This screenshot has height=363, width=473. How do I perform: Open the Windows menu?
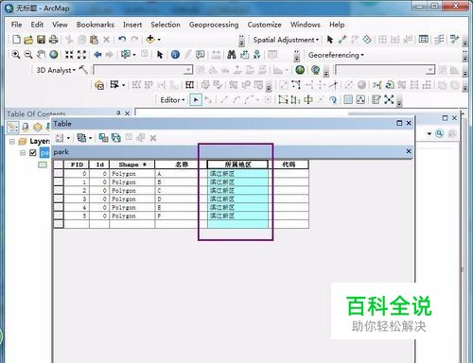coord(306,25)
